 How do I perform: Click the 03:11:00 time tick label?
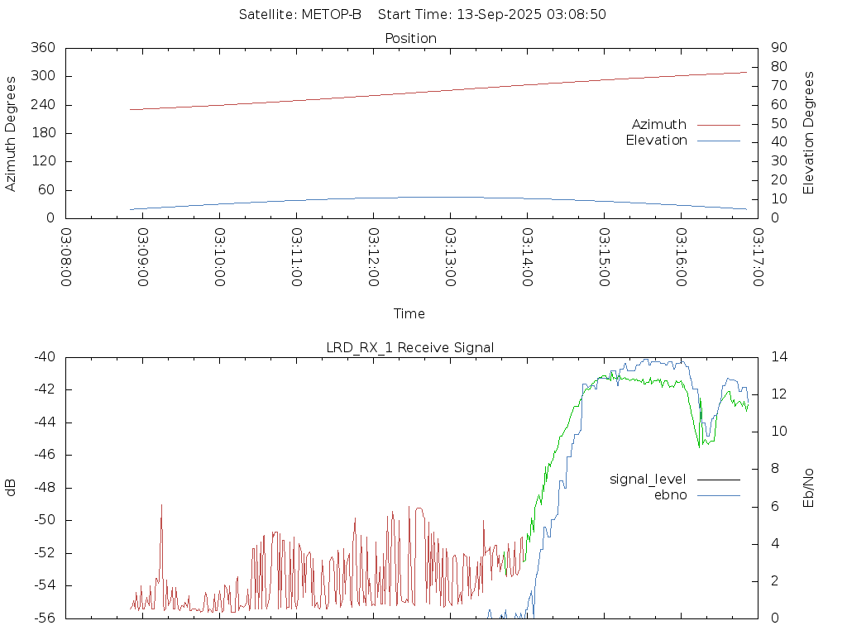tap(297, 257)
